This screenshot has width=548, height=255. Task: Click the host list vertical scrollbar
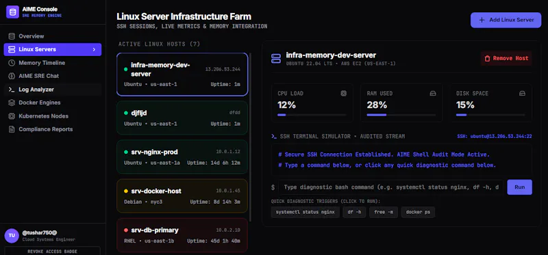click(250, 137)
